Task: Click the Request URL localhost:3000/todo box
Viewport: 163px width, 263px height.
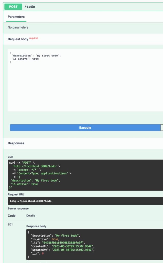Action: pos(84,201)
